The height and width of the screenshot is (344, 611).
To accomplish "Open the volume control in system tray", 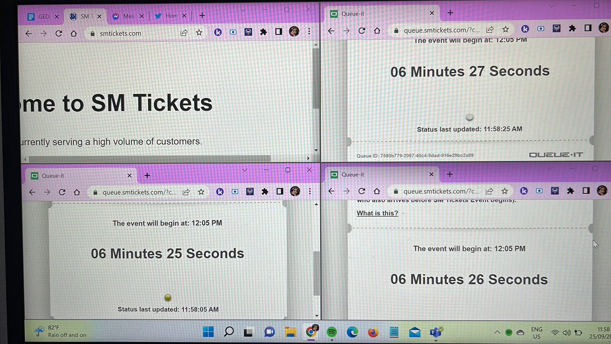I will tap(566, 333).
